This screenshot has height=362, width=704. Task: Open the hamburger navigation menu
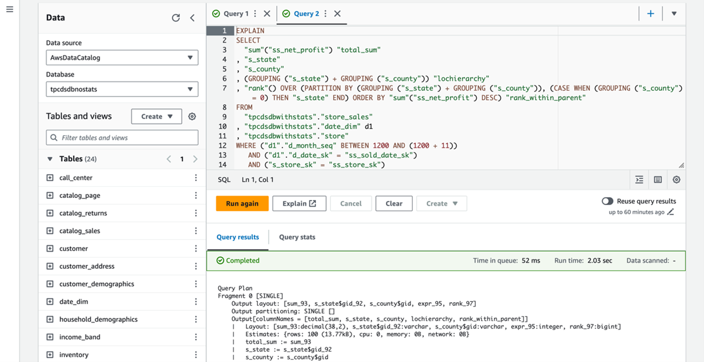pyautogui.click(x=9, y=9)
